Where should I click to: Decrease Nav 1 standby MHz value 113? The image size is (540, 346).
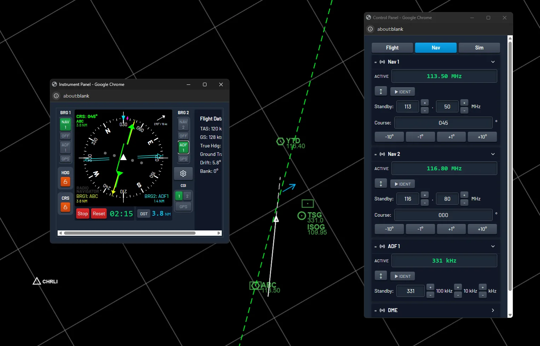click(425, 110)
